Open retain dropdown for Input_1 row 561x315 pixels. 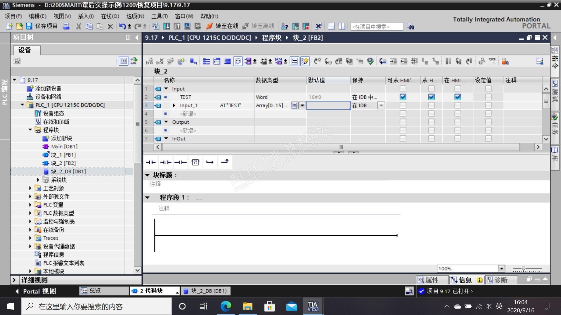pyautogui.click(x=381, y=106)
